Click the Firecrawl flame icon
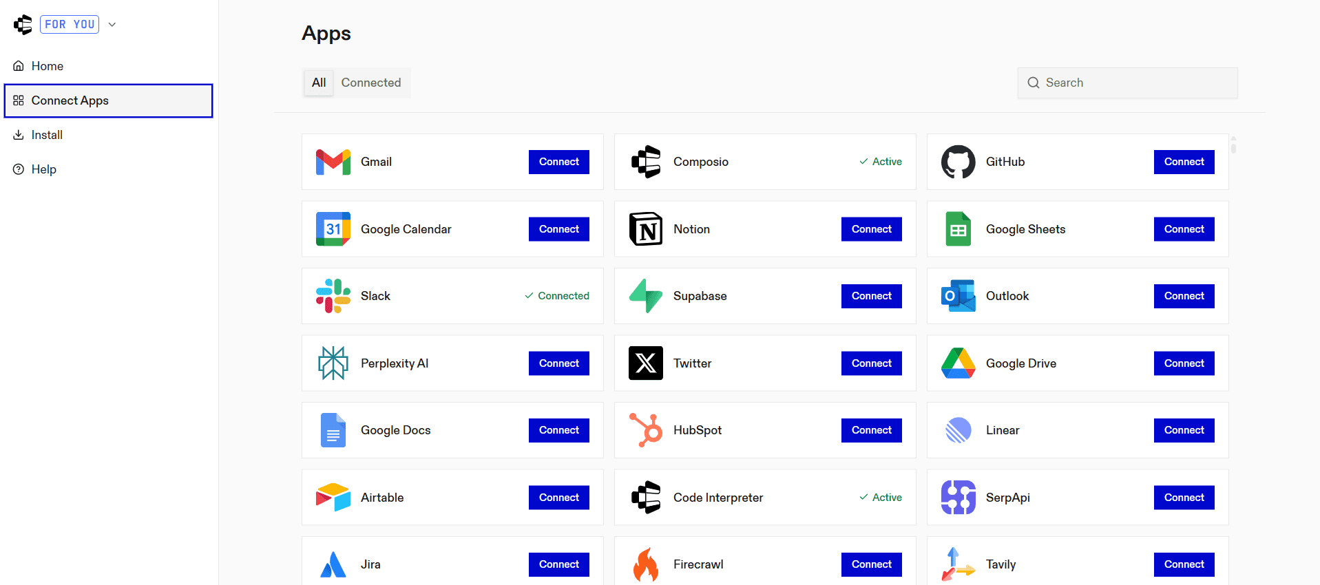Viewport: 1320px width, 585px height. [x=646, y=564]
